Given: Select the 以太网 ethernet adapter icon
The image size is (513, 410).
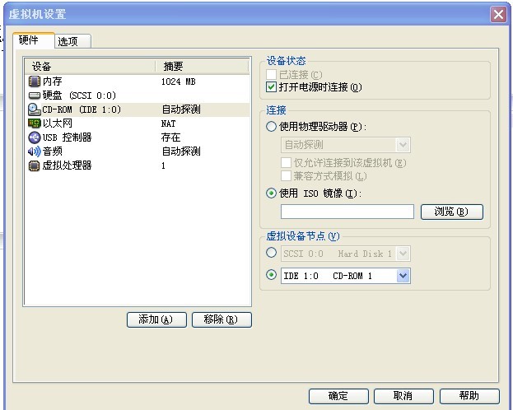Looking at the screenshot, I should click(x=34, y=123).
